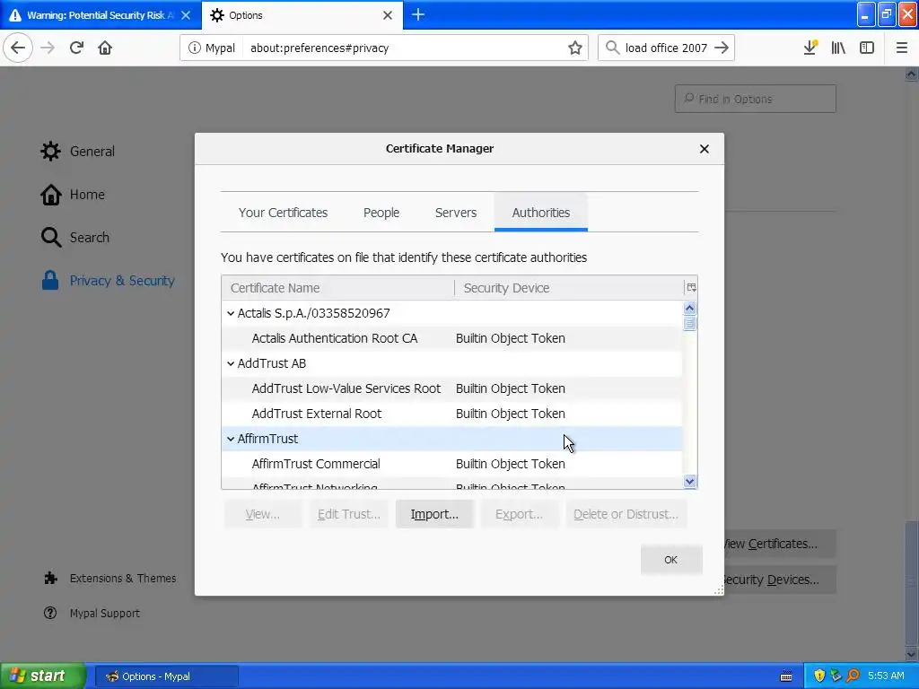Open the home page via house icon
This screenshot has height=689, width=919.
pos(105,48)
